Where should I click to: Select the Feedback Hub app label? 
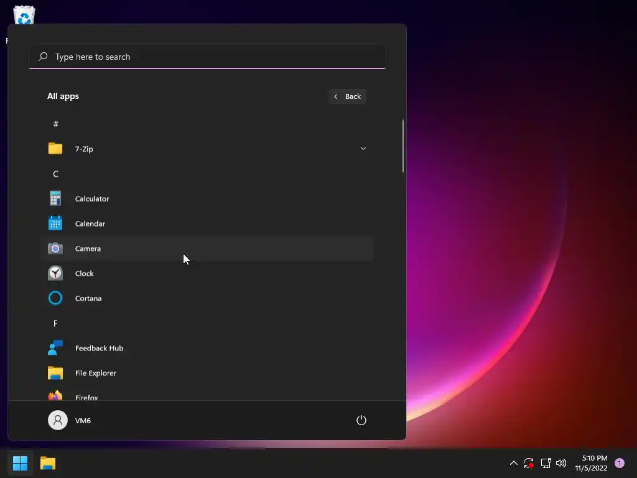pyautogui.click(x=99, y=348)
